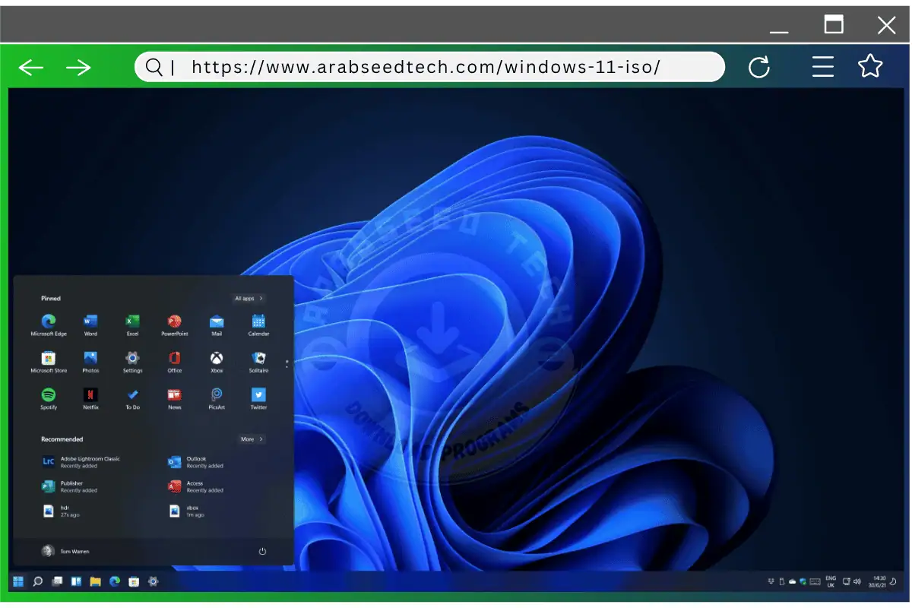Open the PowerPoint pinned icon
Image resolution: width=912 pixels, height=608 pixels.
pos(174,321)
